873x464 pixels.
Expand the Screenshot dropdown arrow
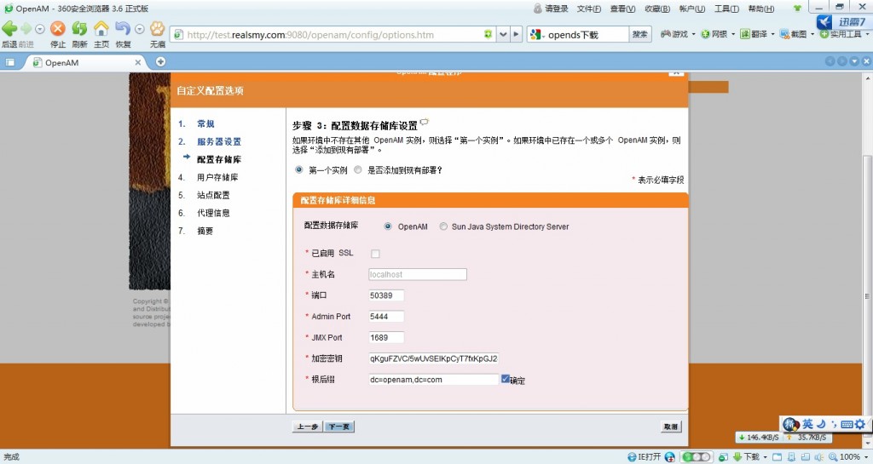(x=812, y=34)
